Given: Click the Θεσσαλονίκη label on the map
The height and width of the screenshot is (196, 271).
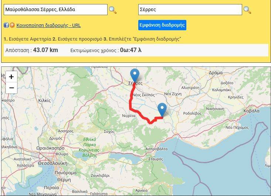Looking at the screenshot, I should click(52, 164).
